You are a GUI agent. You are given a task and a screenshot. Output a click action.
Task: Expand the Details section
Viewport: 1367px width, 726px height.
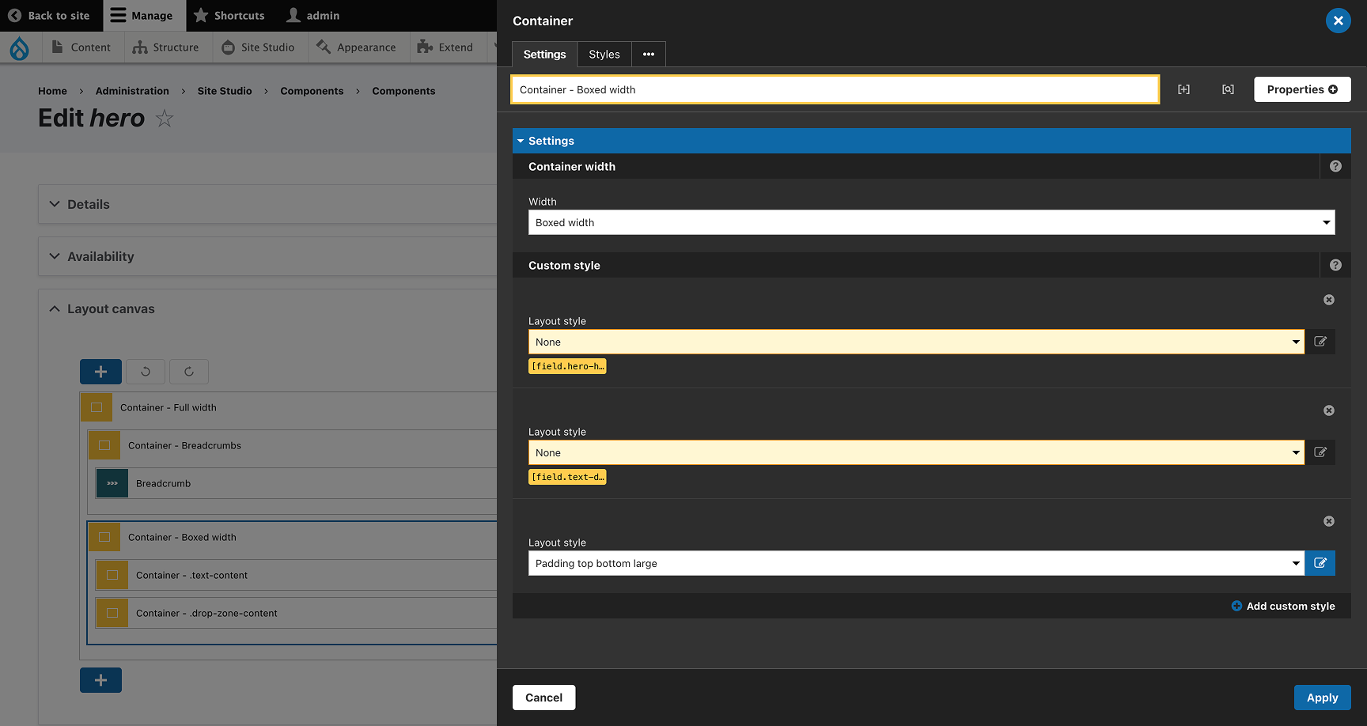89,204
